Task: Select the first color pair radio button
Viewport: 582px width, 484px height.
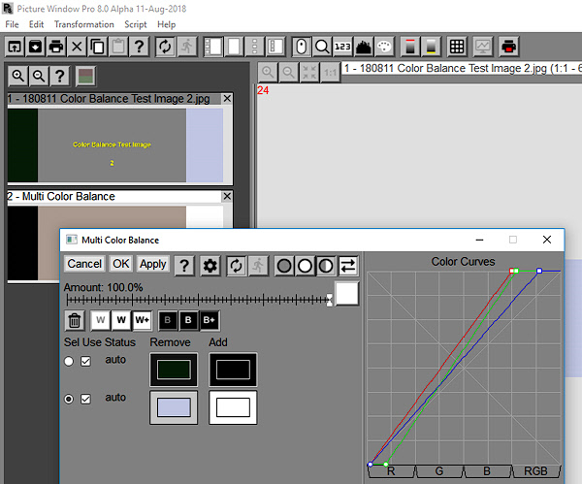Action: click(69, 361)
